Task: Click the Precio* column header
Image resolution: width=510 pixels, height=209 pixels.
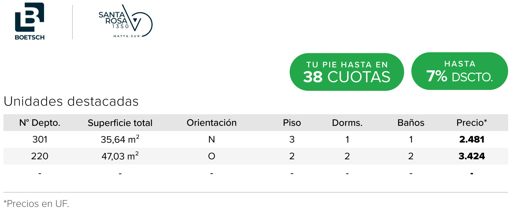Action: 472,122
